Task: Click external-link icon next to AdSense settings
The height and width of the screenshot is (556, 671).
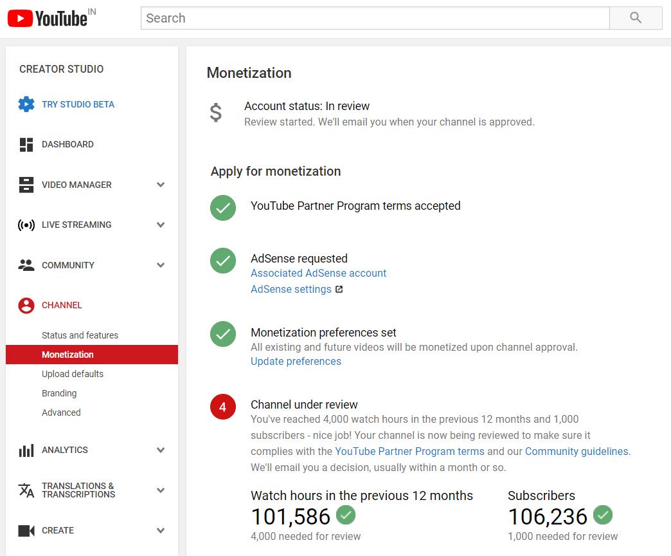Action: pos(339,290)
